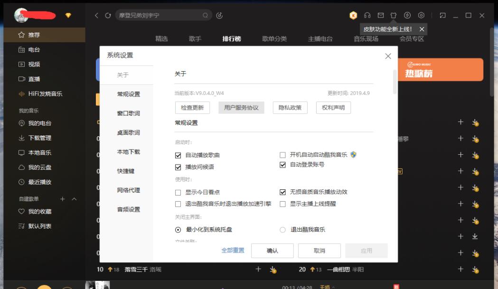The width and height of the screenshot is (498, 289).
Task: Click the user avatar picture
Action: pos(21,15)
